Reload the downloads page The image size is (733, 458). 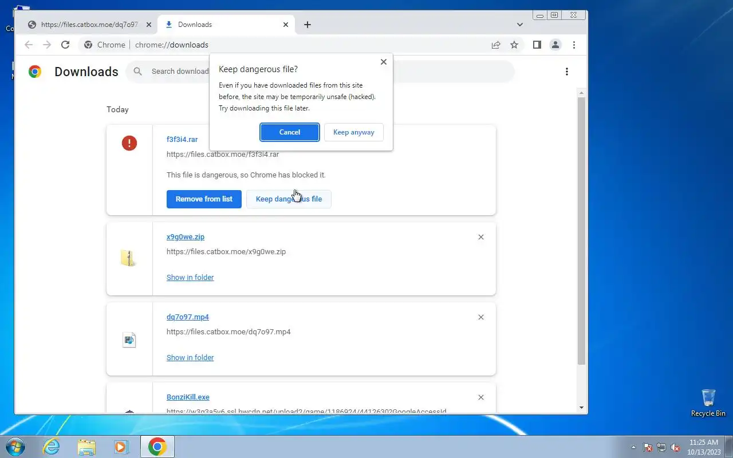click(x=65, y=45)
